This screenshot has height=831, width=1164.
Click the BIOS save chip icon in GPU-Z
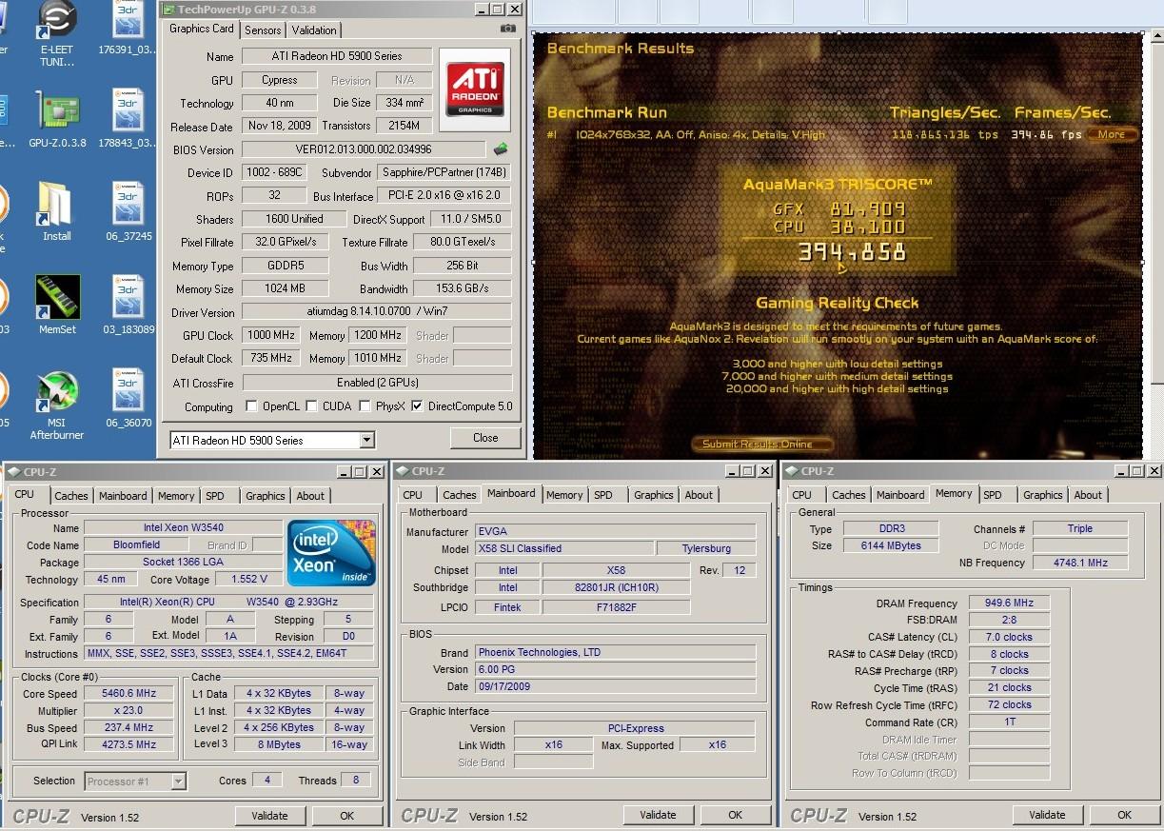(x=501, y=149)
